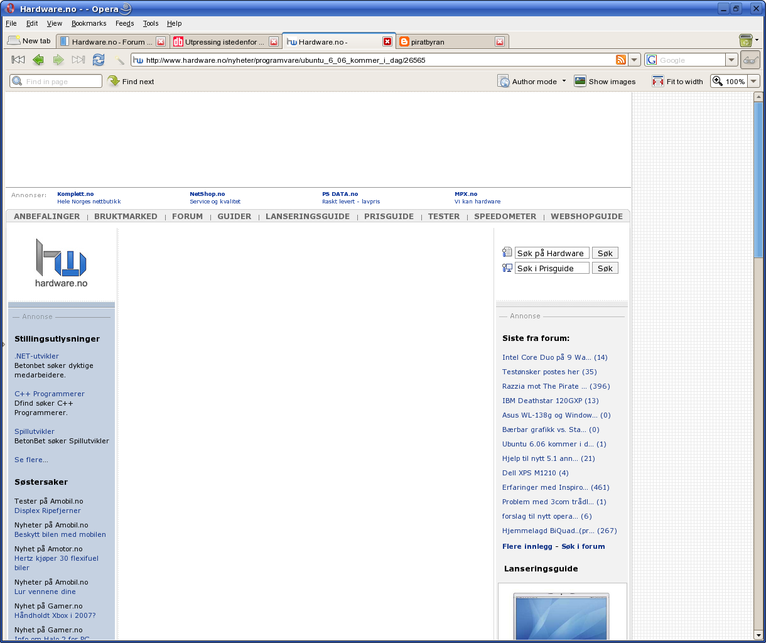Close the Hardware.no - Forum tab
The image size is (766, 643).
(x=161, y=41)
